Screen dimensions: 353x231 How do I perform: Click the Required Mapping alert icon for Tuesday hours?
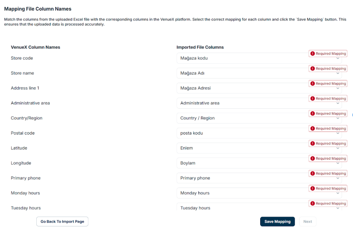point(313,204)
